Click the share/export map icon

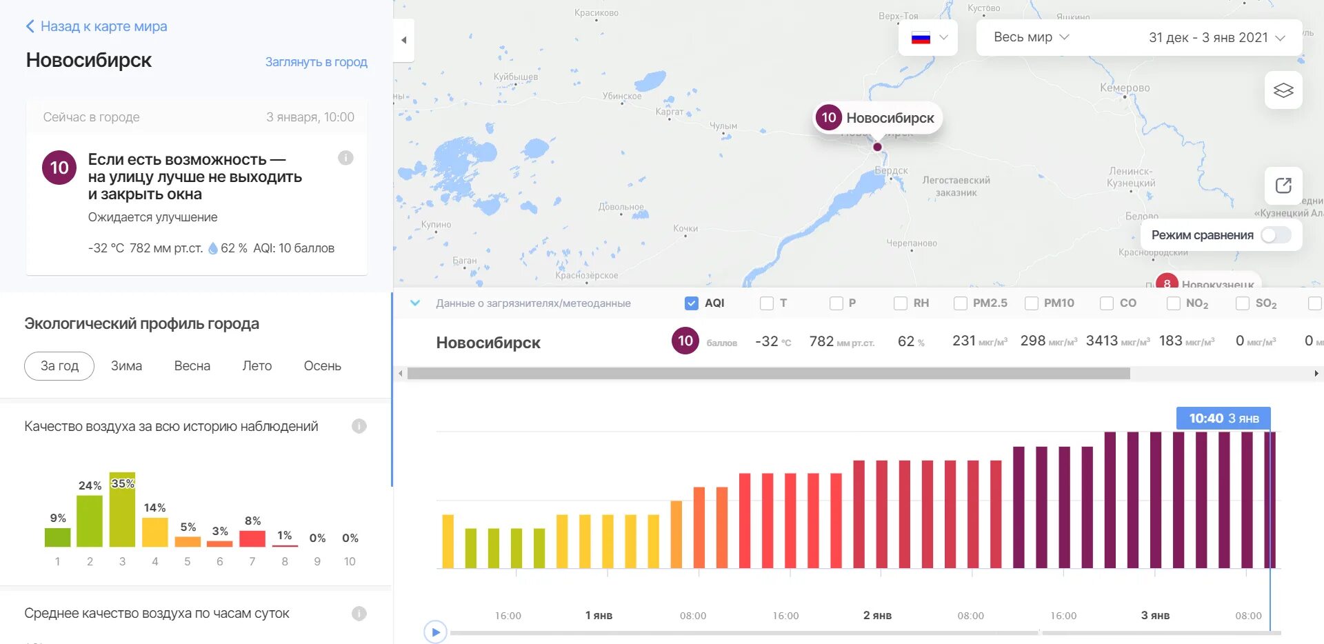(1283, 185)
